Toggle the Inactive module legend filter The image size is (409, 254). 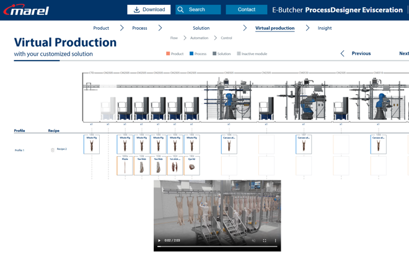pyautogui.click(x=252, y=54)
